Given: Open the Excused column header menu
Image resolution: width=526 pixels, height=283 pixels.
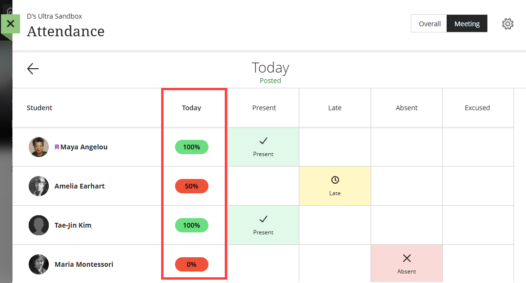Looking at the screenshot, I should click(x=477, y=108).
